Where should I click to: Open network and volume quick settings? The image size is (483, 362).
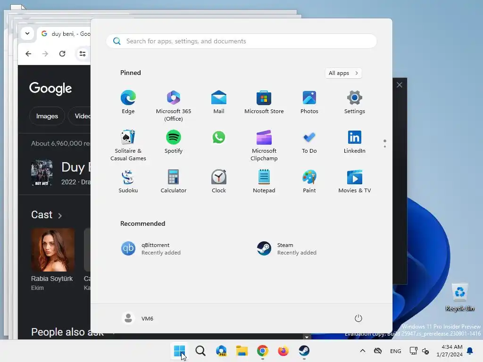coord(419,351)
